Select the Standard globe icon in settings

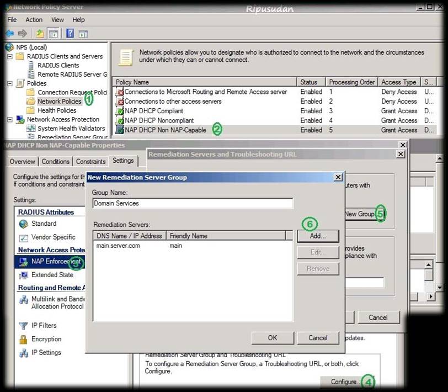(23, 224)
